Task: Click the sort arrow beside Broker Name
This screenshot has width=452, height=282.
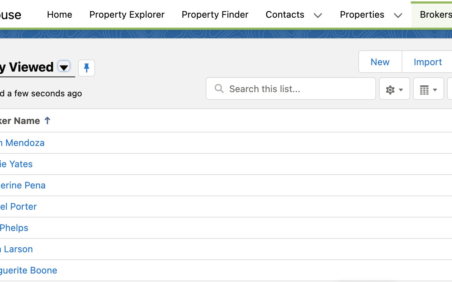Action: coord(47,121)
